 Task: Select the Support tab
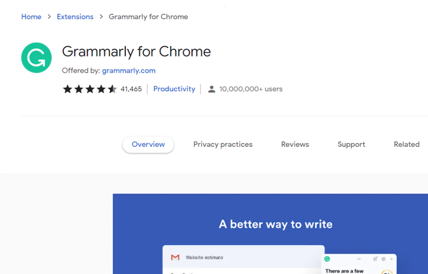351,144
